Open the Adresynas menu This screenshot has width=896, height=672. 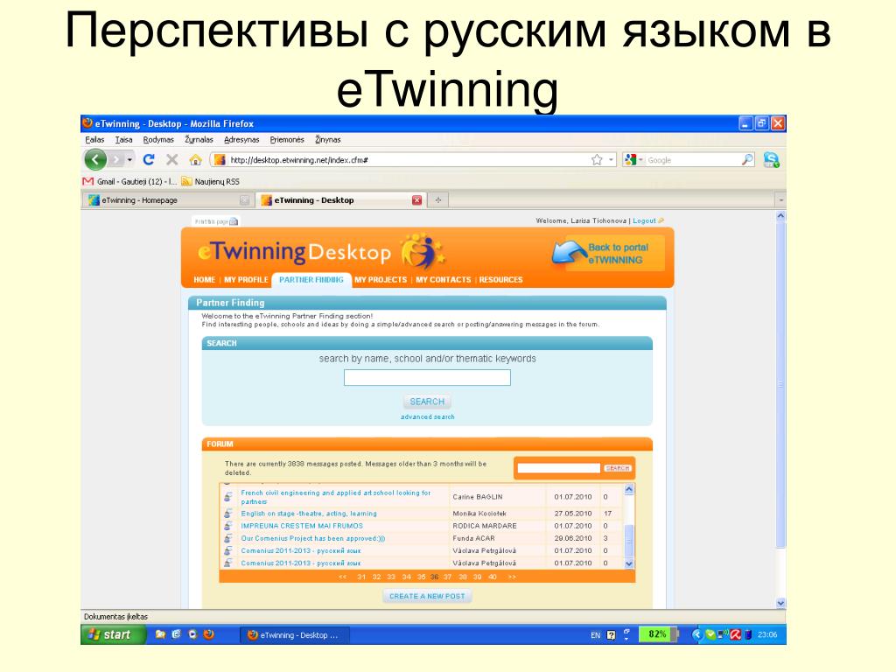coord(241,139)
